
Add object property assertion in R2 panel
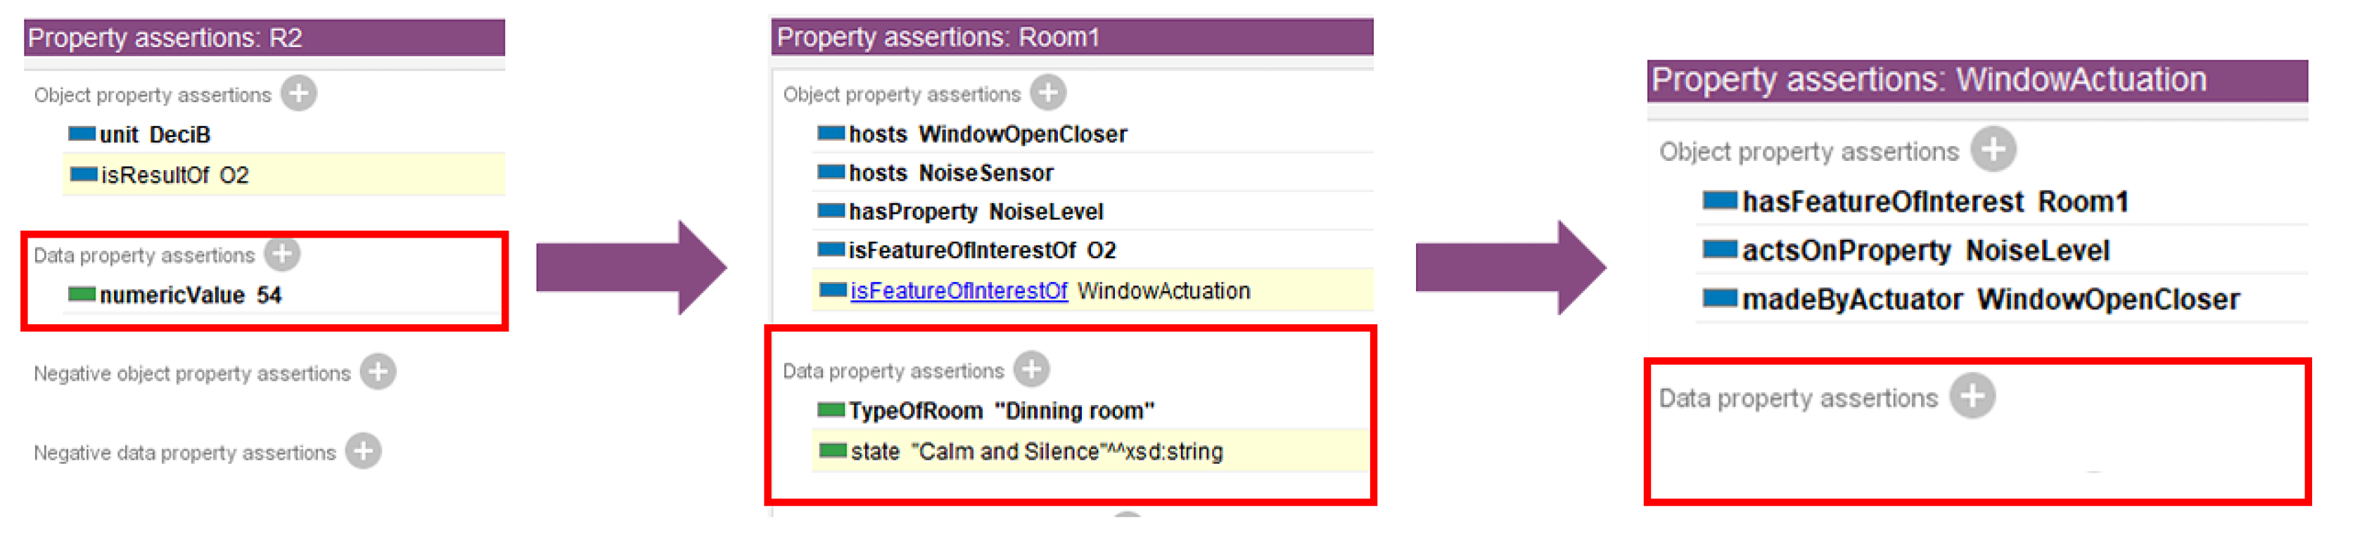click(298, 93)
